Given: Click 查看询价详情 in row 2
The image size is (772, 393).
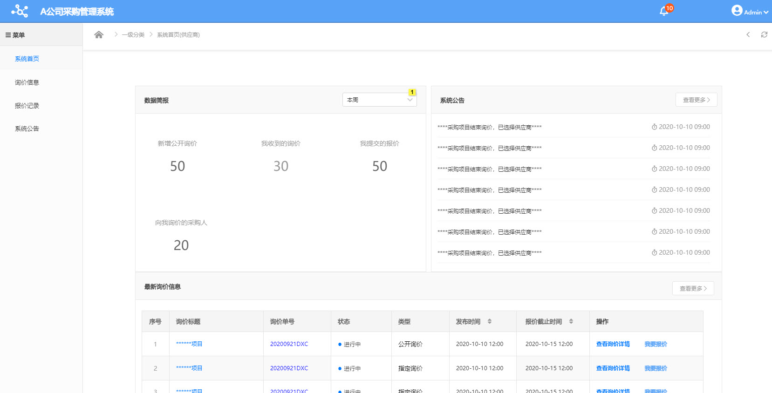Looking at the screenshot, I should [x=613, y=368].
